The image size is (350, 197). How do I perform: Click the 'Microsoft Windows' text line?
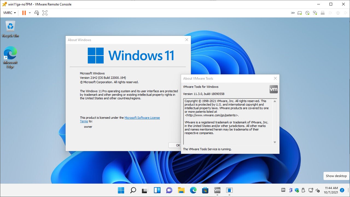click(92, 73)
